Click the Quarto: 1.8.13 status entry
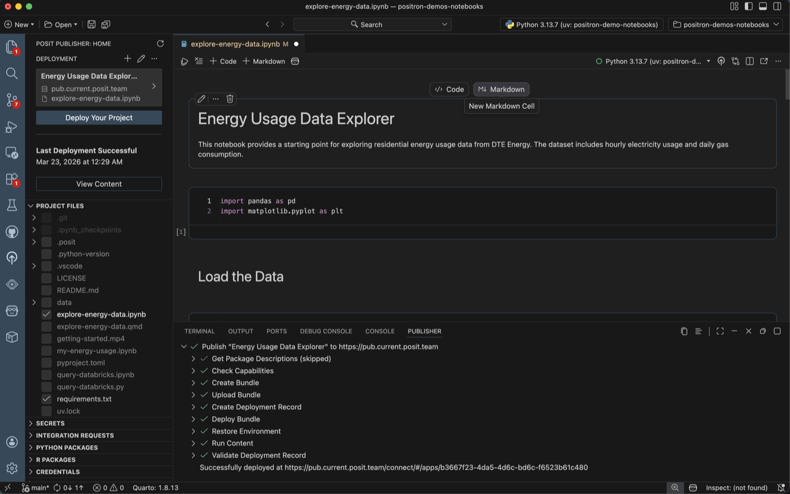Screen dimensions: 790x494 click(x=155, y=488)
